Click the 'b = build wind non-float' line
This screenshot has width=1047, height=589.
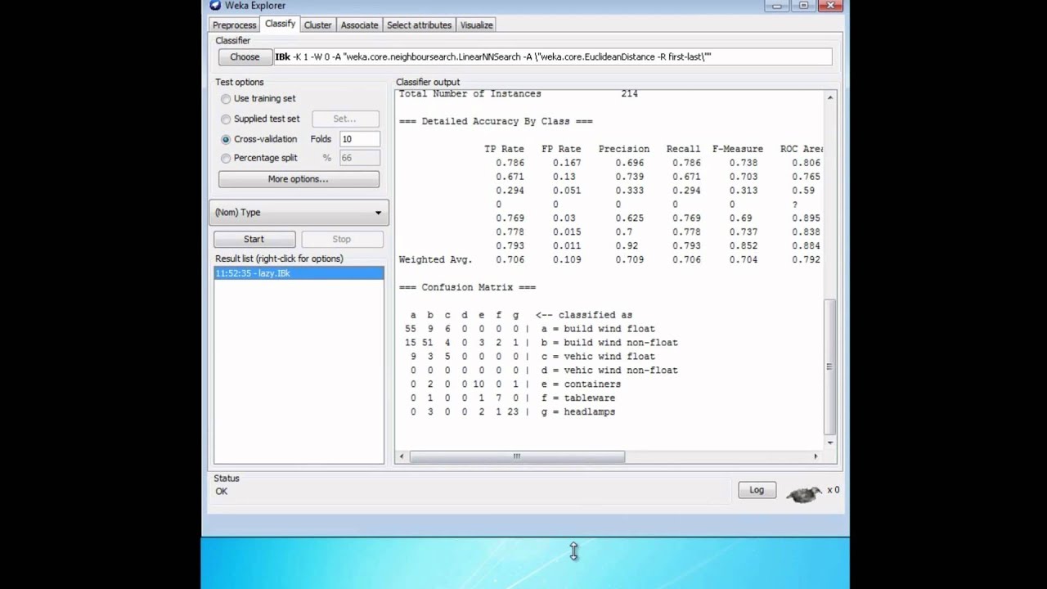coord(609,343)
